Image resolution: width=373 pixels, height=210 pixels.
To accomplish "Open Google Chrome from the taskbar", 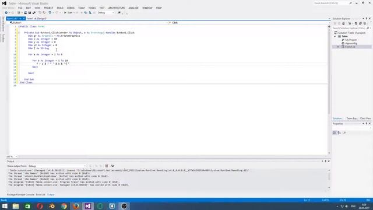I will tap(64, 206).
